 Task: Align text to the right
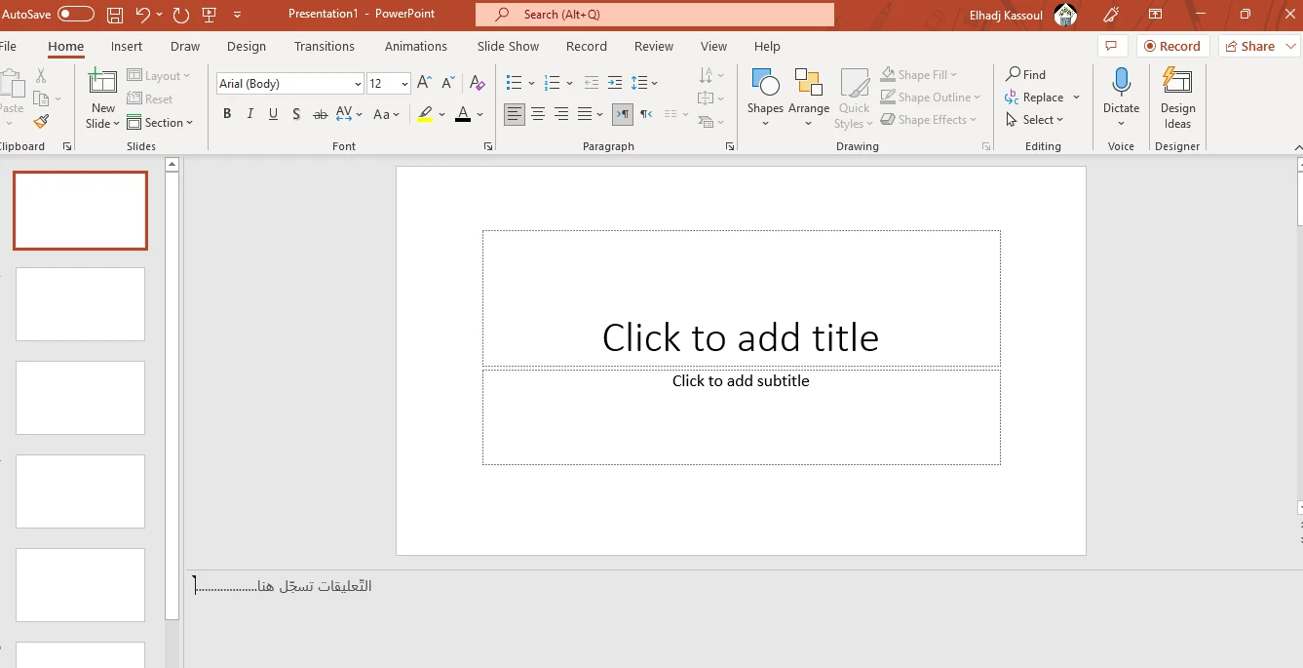[561, 114]
